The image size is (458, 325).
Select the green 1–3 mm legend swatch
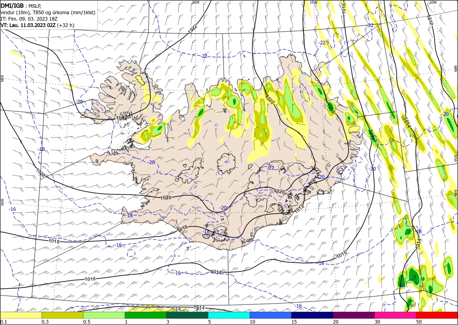[x=146, y=315]
